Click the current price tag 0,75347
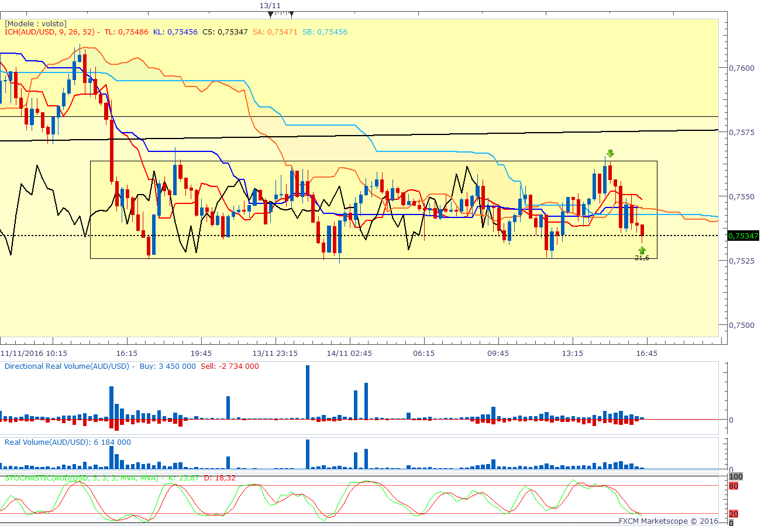Viewport: 761px width, 526px height. [x=743, y=236]
